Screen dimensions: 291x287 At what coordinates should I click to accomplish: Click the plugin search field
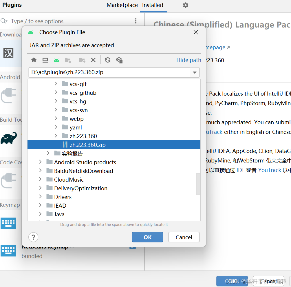pos(71,21)
